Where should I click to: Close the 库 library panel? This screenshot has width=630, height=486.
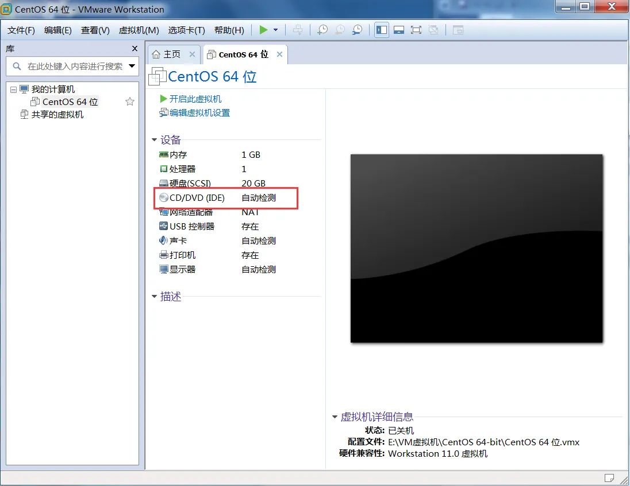[x=135, y=49]
